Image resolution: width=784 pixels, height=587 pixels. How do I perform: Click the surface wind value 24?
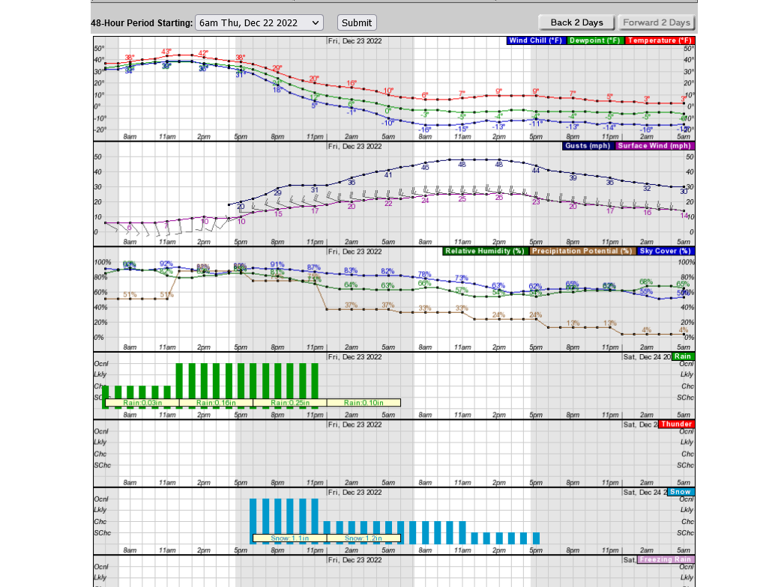point(425,201)
